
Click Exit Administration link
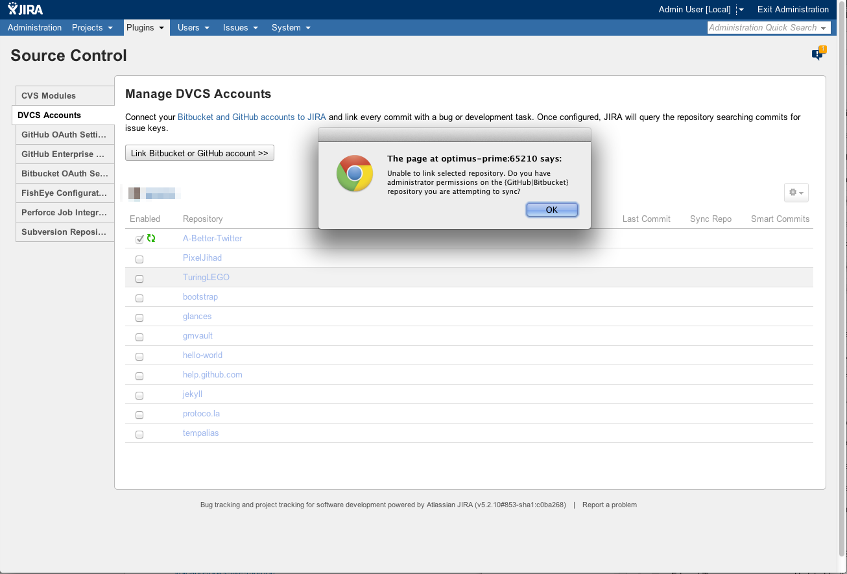coord(793,9)
